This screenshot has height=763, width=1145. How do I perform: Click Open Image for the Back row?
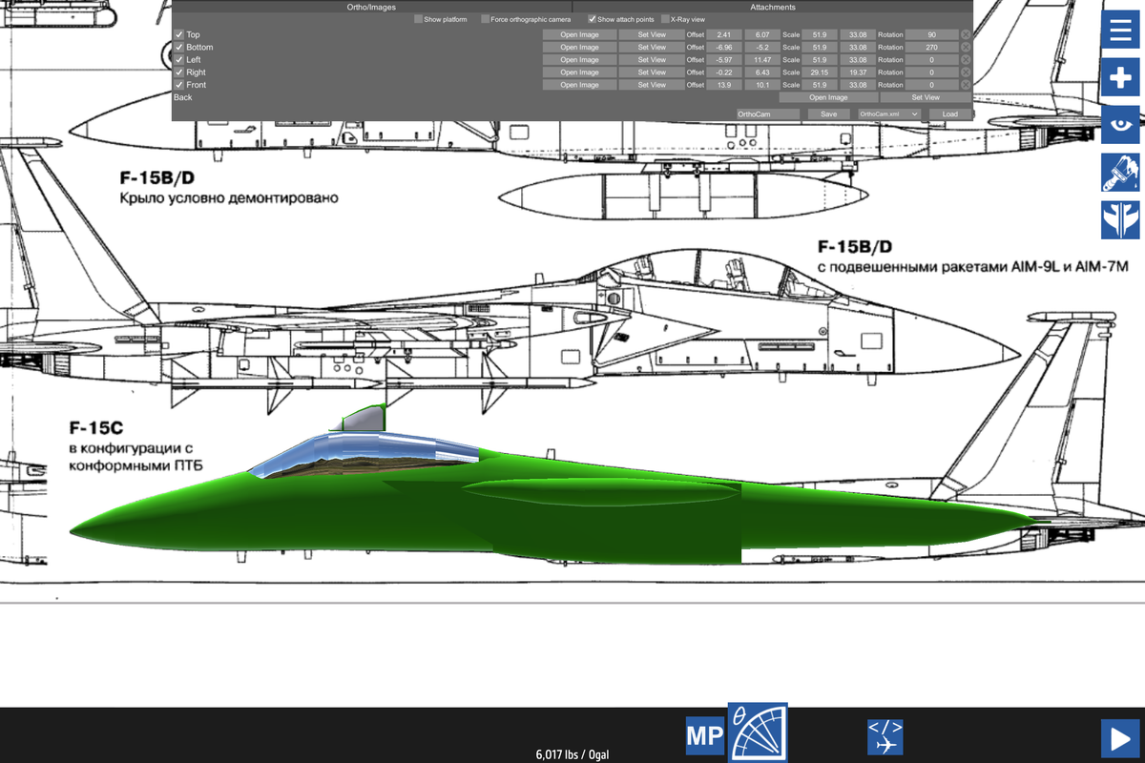coord(828,97)
